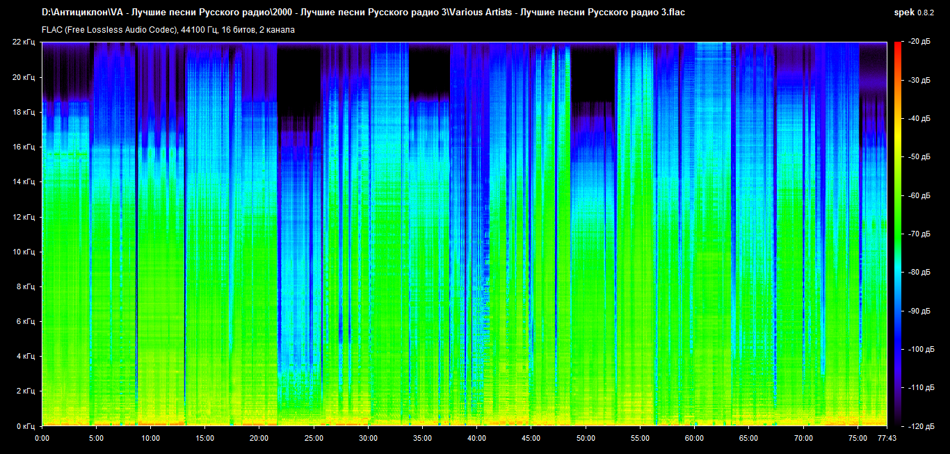Click the 14 кГц frequency label
The image size is (950, 454).
point(24,181)
